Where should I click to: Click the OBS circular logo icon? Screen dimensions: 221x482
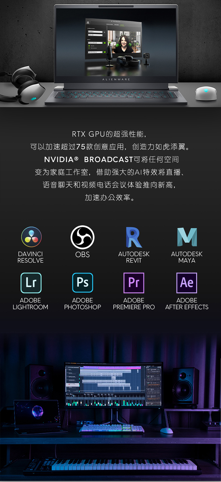83,237
